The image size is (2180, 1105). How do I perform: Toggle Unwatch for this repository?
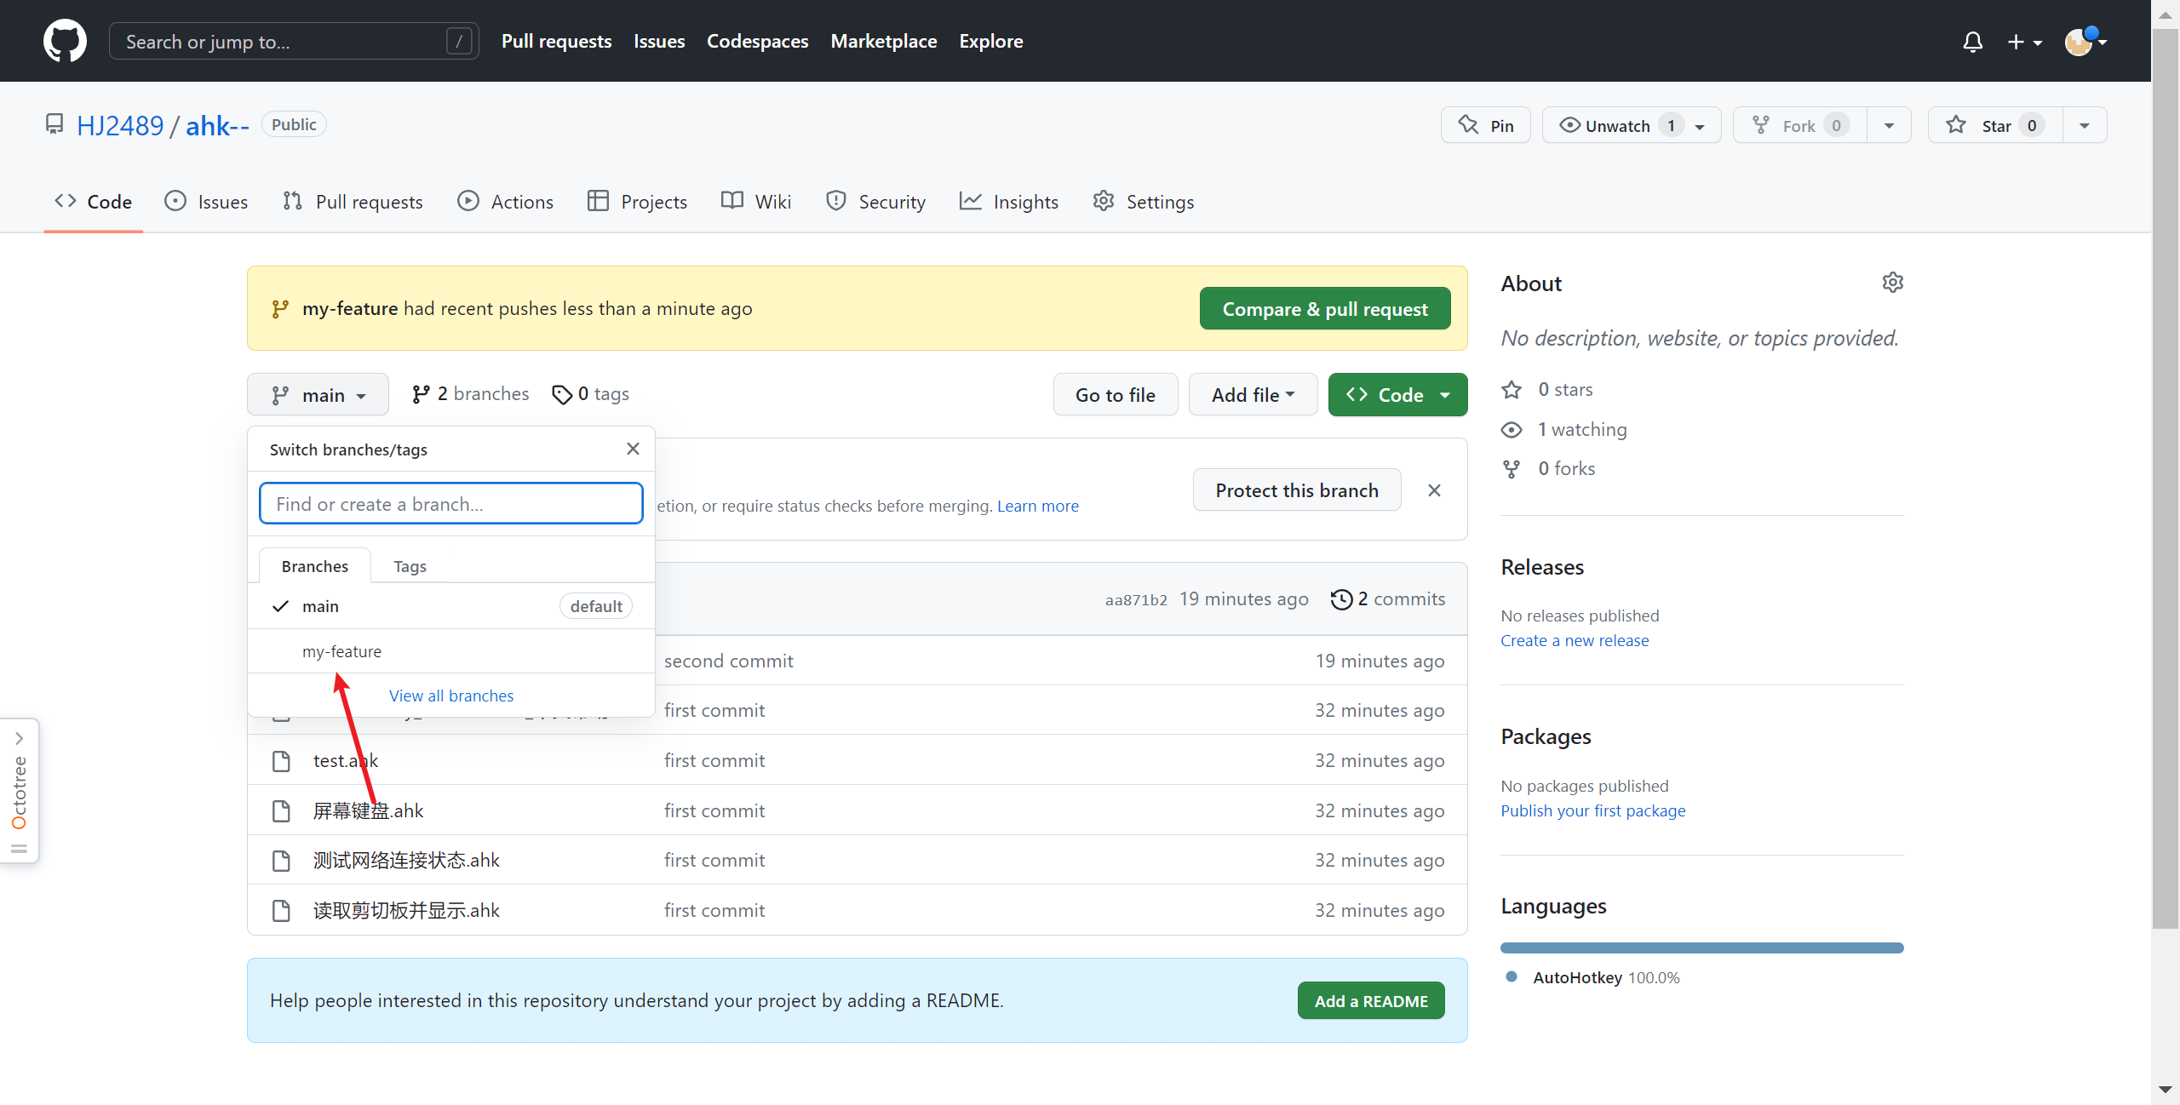1618,126
